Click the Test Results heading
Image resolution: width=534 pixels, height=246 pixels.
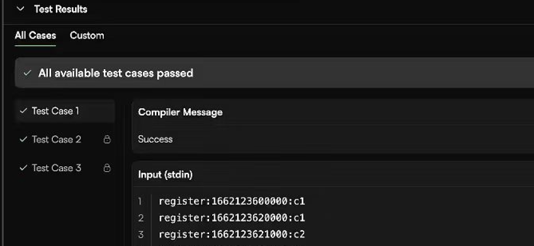pyautogui.click(x=60, y=9)
